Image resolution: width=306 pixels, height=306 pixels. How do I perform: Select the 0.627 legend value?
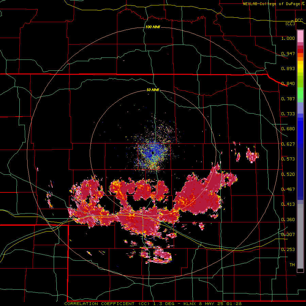[x=288, y=144]
